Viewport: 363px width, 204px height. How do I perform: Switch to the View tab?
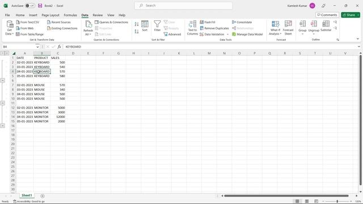coord(111,15)
